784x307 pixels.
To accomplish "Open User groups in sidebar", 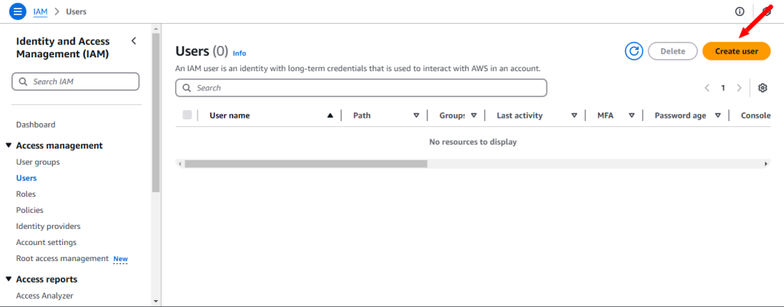I will [38, 162].
